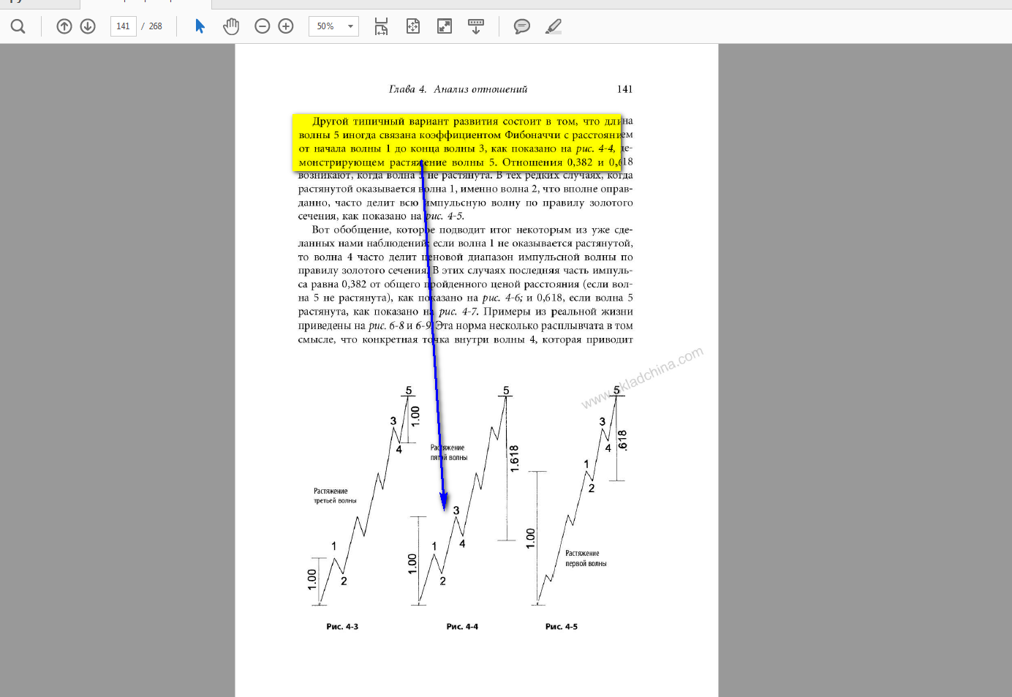Click the 'рис. 4-7' figure reference
The width and height of the screenshot is (1012, 697).
point(458,312)
